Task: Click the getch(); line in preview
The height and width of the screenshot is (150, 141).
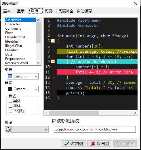Action: click(x=97, y=93)
